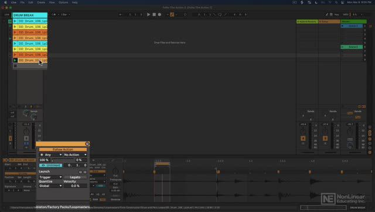Click the orange loop brace in sample editor
The width and height of the screenshot is (375, 212).
click(x=162, y=164)
